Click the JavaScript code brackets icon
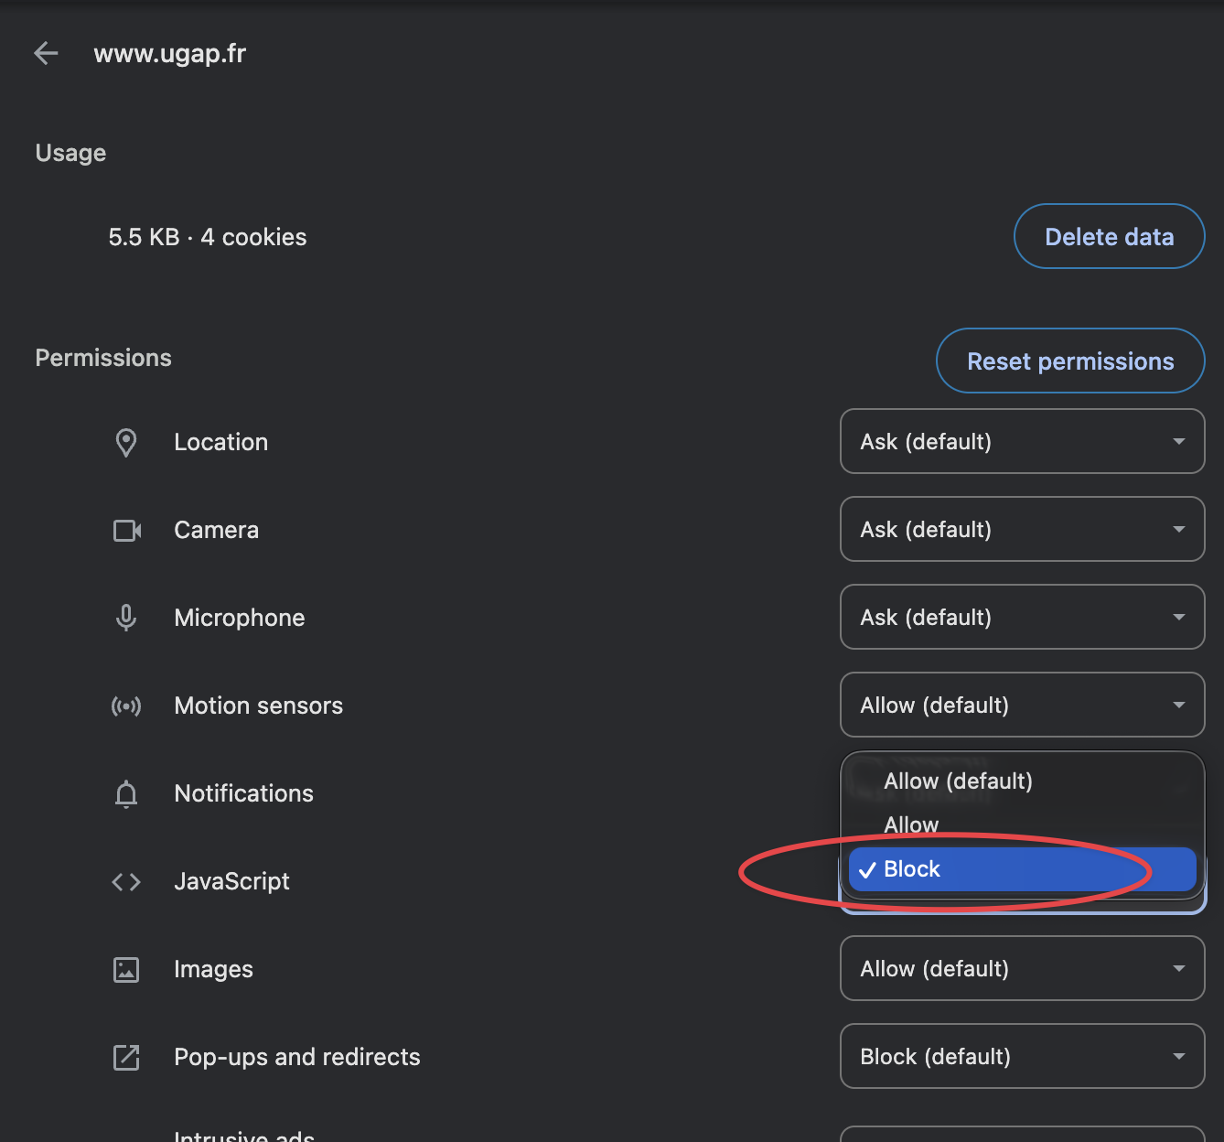The image size is (1224, 1142). pos(126,881)
